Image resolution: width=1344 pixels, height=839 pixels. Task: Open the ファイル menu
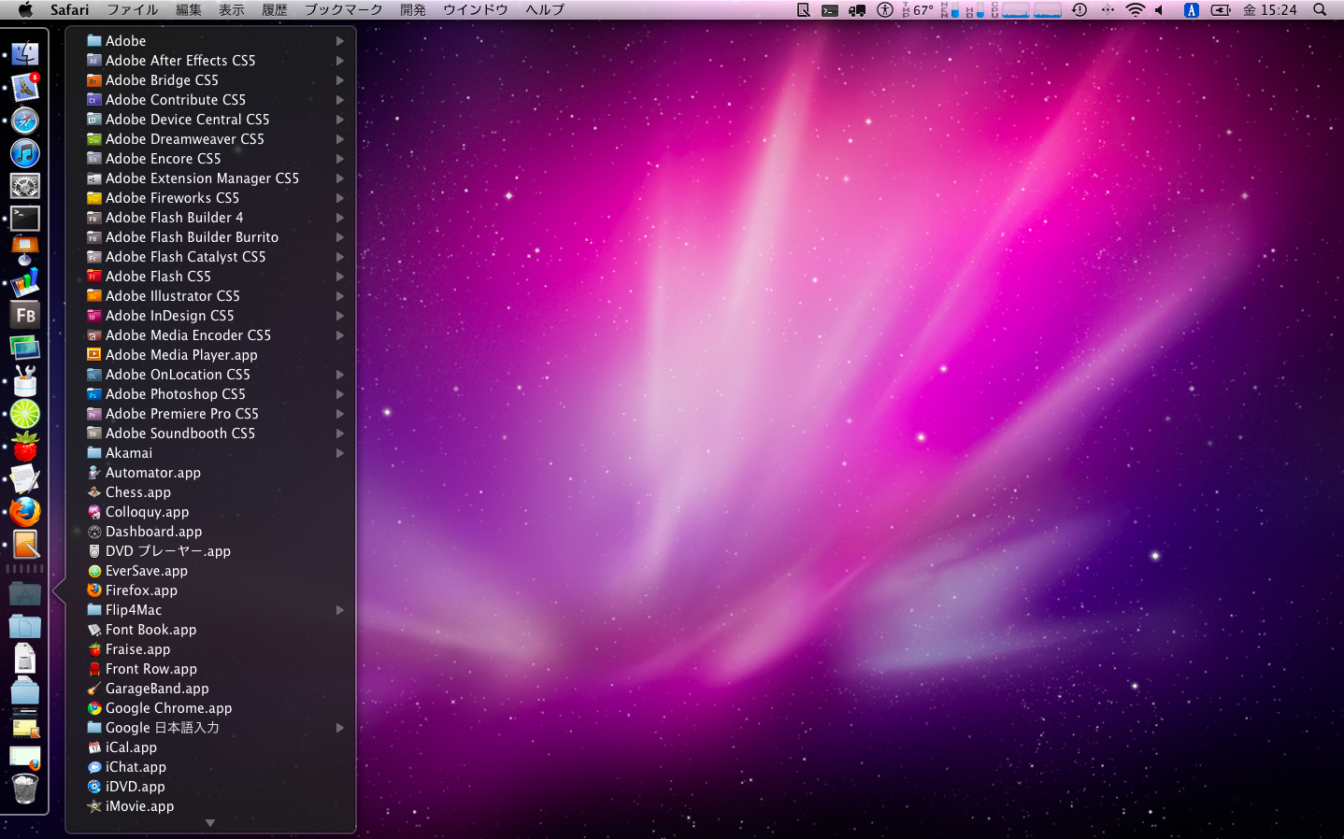coord(132,9)
